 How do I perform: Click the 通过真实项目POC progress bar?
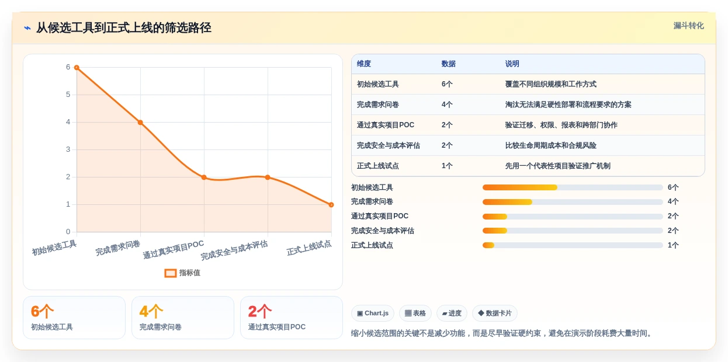pyautogui.click(x=573, y=217)
